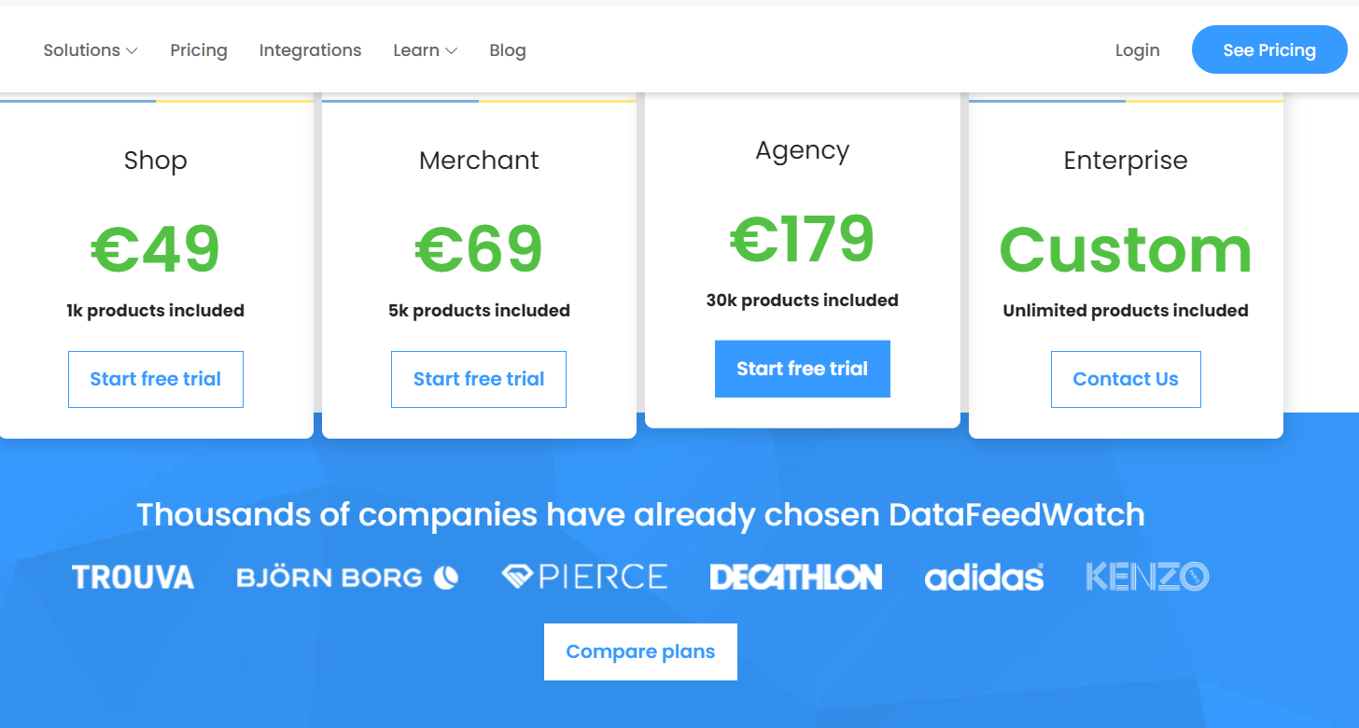Open the Pricing menu item
The image size is (1359, 728).
coord(199,50)
